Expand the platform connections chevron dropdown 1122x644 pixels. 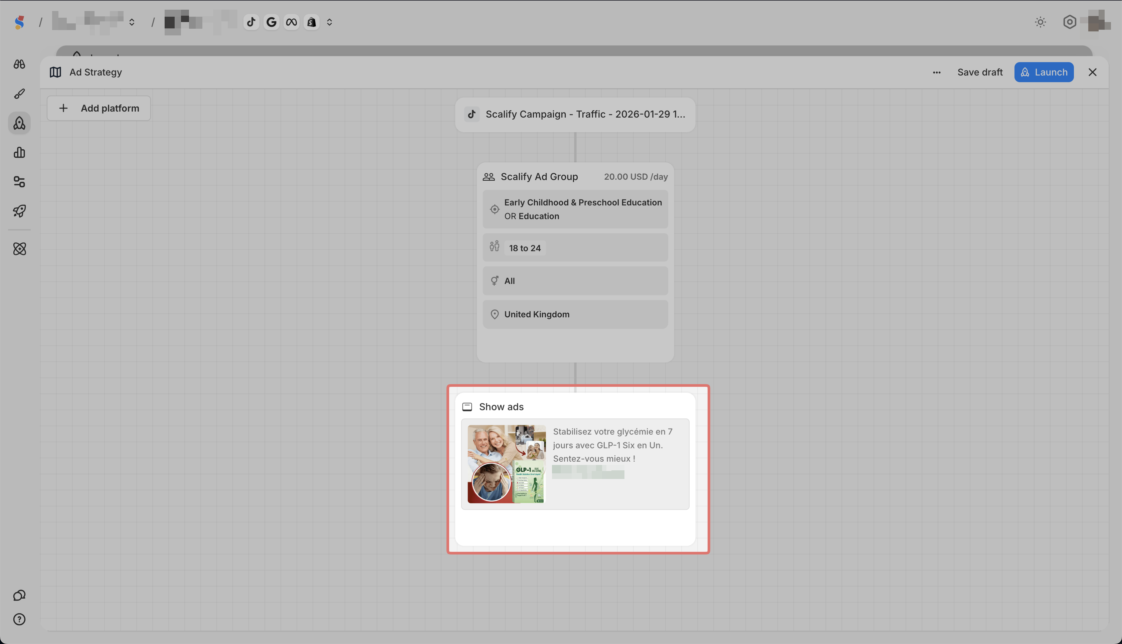329,22
